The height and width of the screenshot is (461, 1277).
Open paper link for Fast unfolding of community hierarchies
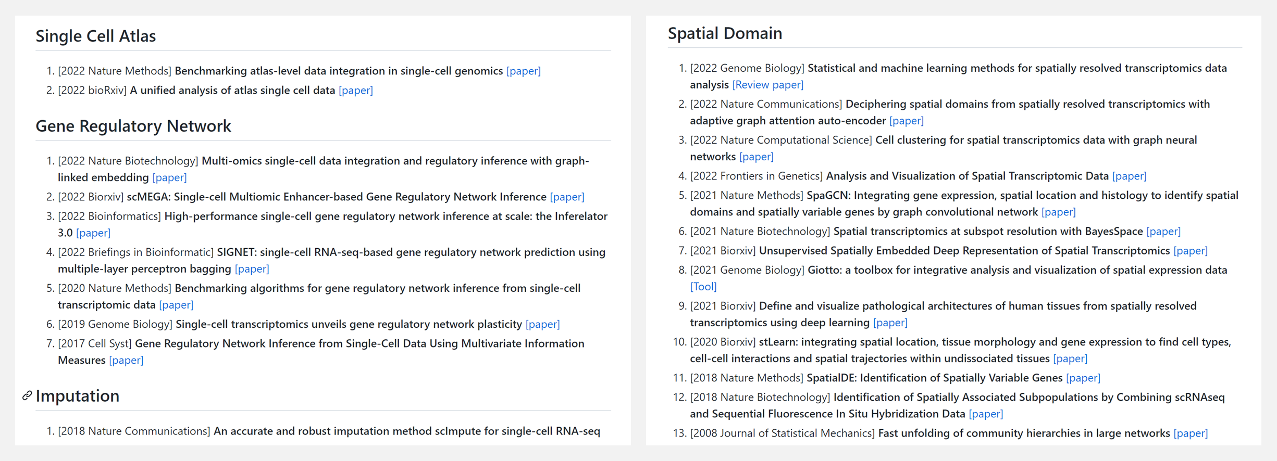pyautogui.click(x=1190, y=433)
